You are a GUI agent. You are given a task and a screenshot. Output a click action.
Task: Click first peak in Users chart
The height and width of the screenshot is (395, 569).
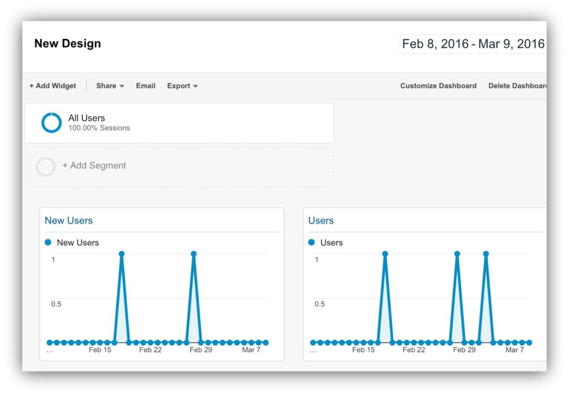pyautogui.click(x=385, y=254)
